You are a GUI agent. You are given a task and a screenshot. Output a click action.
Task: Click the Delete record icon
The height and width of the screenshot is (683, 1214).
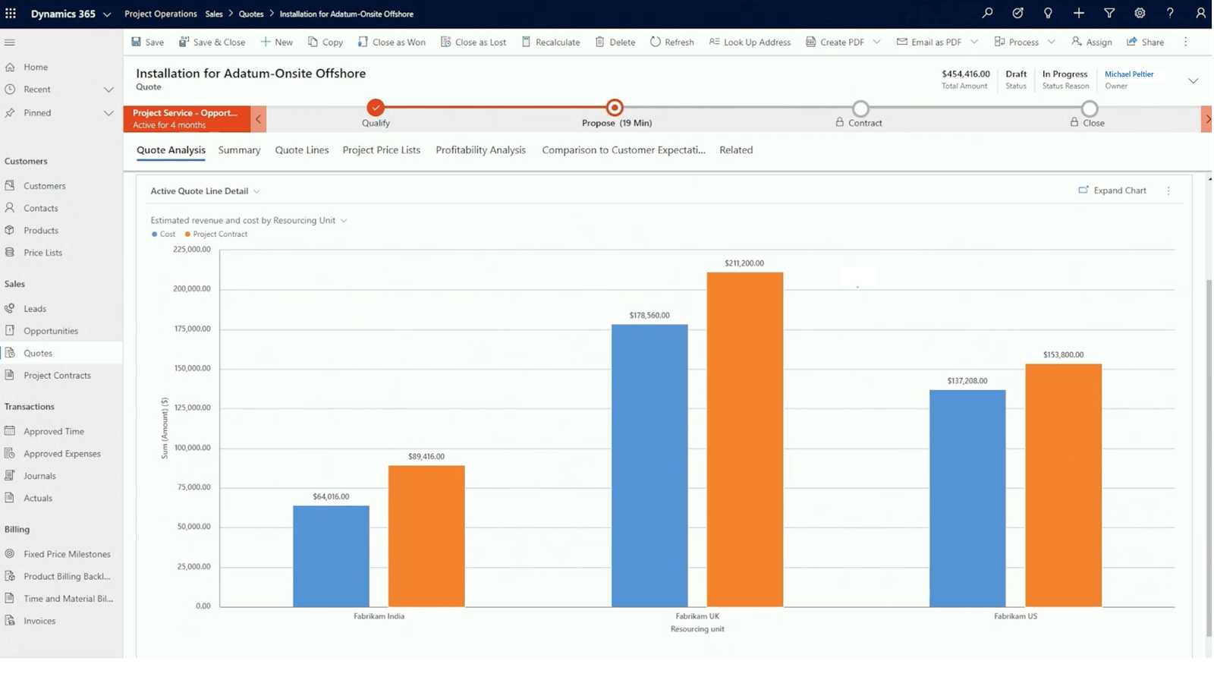point(600,42)
